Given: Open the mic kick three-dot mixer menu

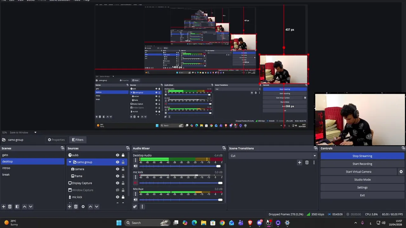Looking at the screenshot, I should pyautogui.click(x=135, y=177).
